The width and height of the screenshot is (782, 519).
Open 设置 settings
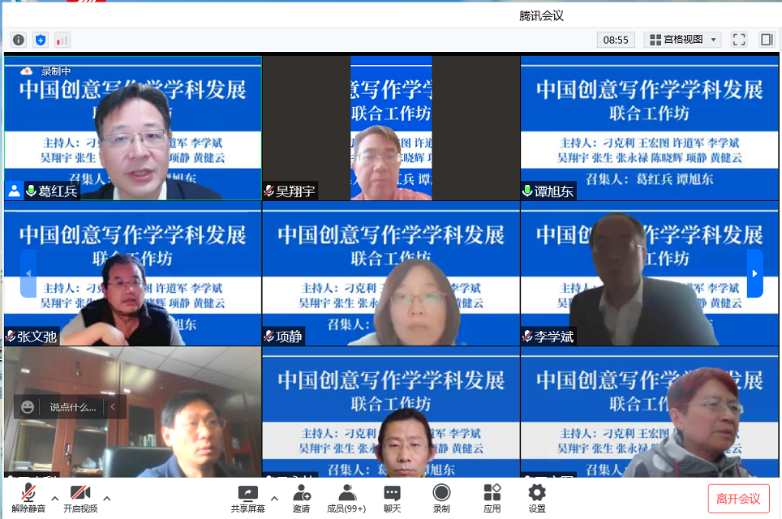[x=537, y=497]
